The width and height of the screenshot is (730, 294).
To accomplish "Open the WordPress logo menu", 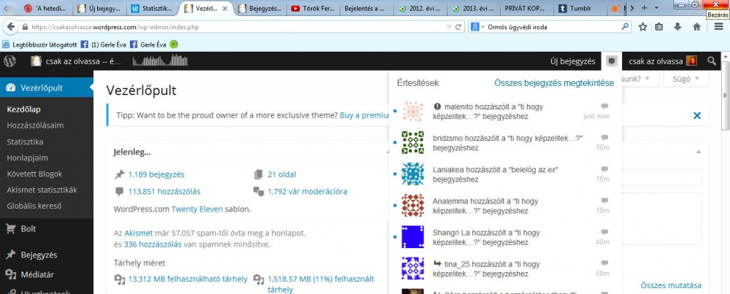I will [x=10, y=61].
